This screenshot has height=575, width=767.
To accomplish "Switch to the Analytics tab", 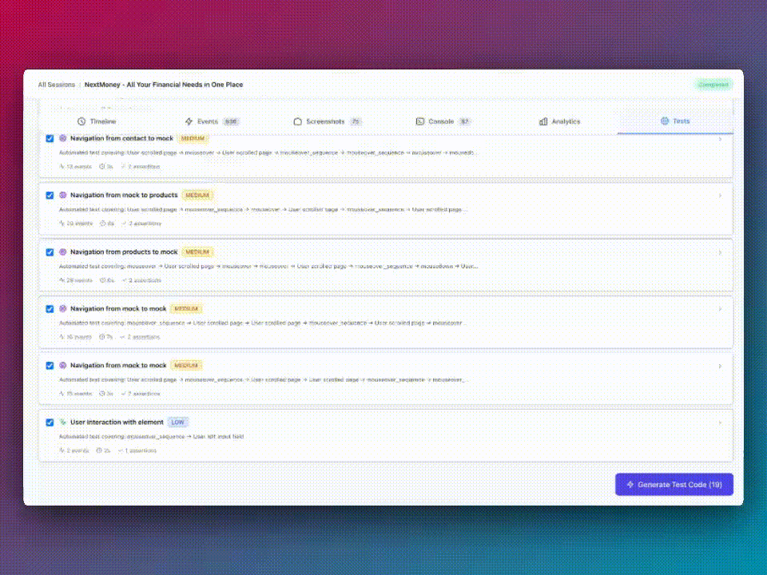I will (559, 121).
